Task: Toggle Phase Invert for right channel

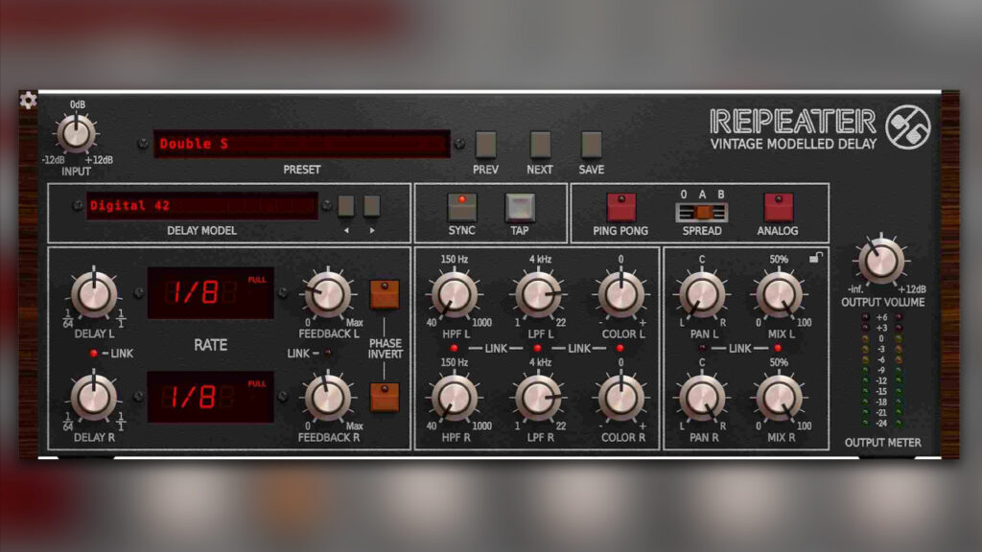Action: (385, 397)
